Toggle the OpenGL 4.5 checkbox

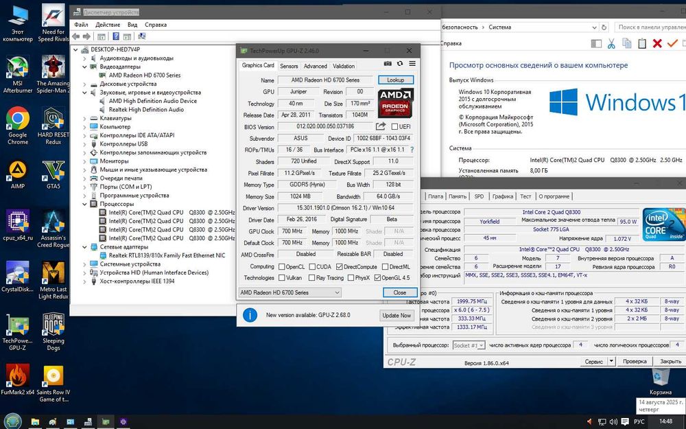point(378,277)
